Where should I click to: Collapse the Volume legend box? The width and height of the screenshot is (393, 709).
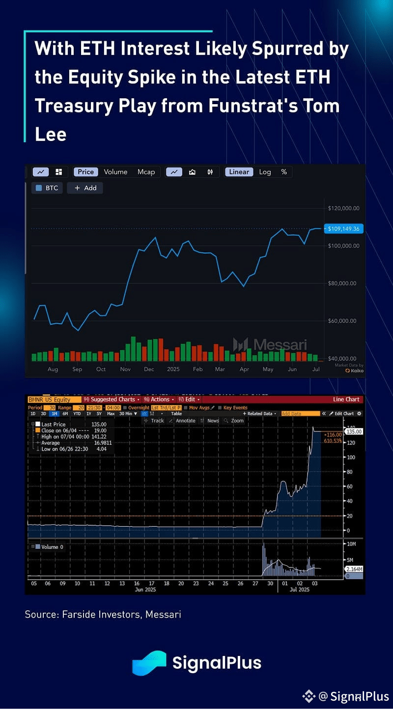pos(33,547)
